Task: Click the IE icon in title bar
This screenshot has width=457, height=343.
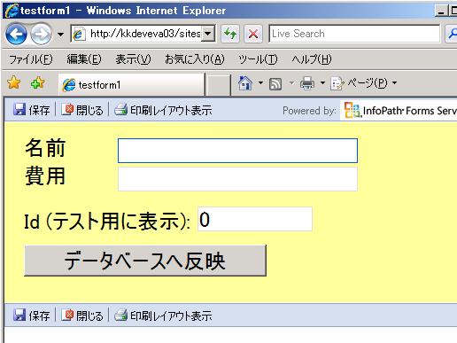Action: [x=12, y=11]
